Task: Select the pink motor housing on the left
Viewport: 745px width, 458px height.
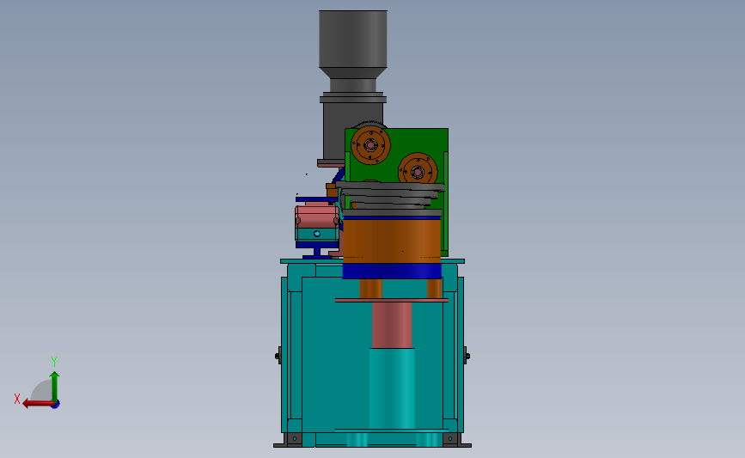Action: 316,215
